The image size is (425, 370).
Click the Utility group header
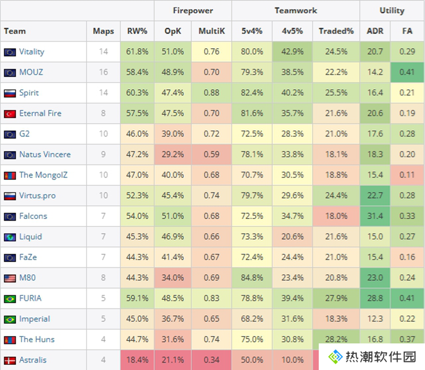click(x=392, y=11)
